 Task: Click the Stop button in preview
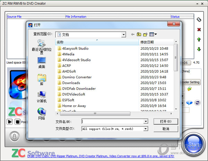[x=17, y=122]
